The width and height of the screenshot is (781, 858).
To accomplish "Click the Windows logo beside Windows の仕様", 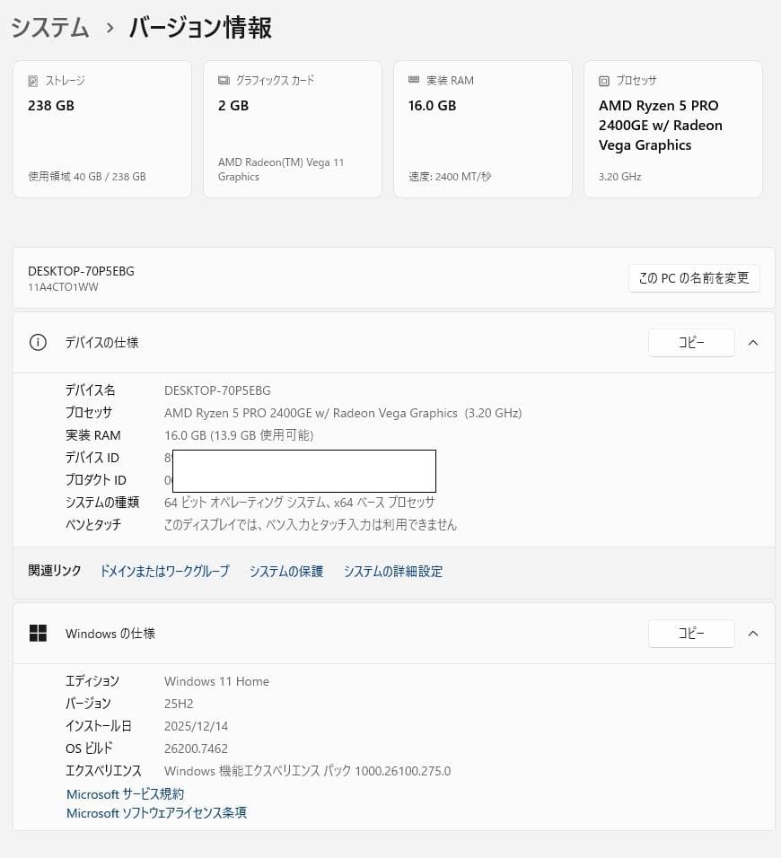I will tap(37, 633).
